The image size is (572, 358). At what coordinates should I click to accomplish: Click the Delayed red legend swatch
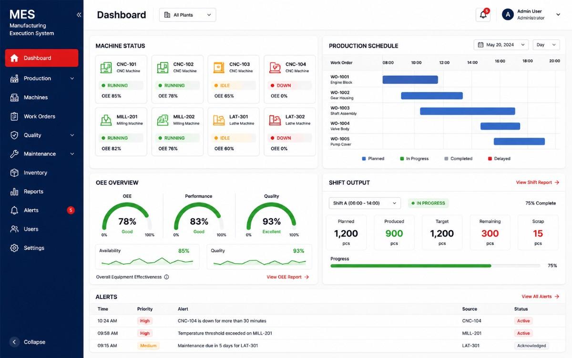point(490,159)
